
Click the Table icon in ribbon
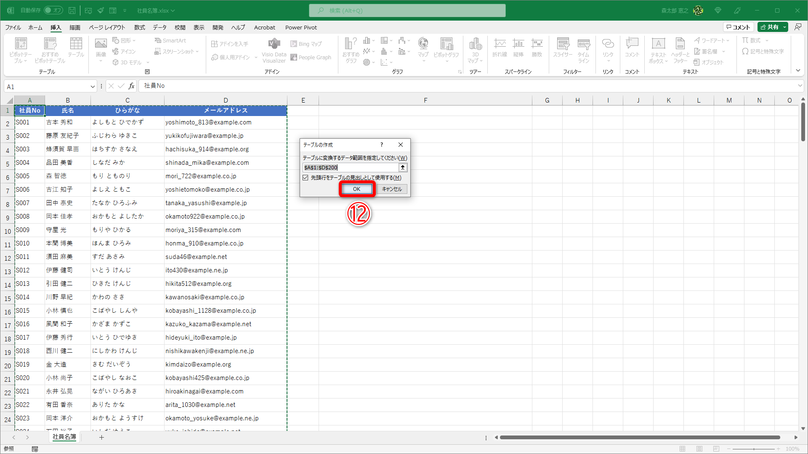76,47
